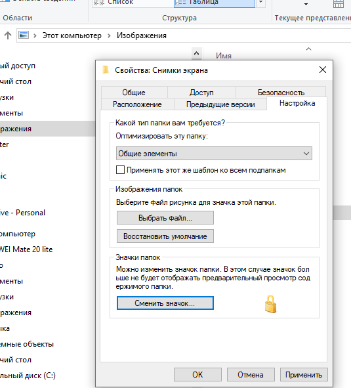Switch to the Доступ tab
Screen dimensions: 351x388
coord(201,93)
